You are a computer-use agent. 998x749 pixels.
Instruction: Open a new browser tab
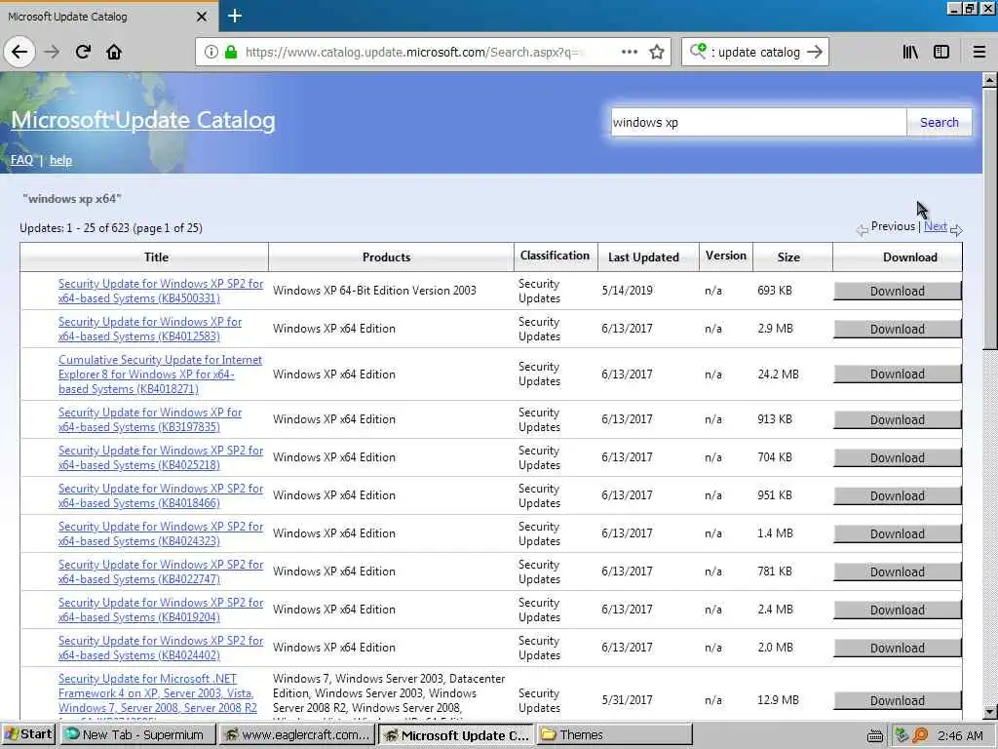click(234, 16)
